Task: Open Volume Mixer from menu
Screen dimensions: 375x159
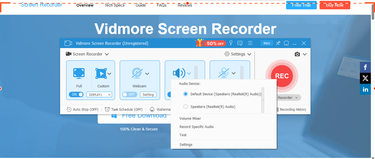Action: click(x=190, y=119)
